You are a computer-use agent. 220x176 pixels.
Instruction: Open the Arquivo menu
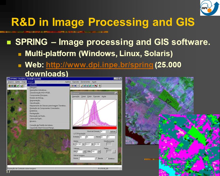pyautogui.click(x=11, y=82)
